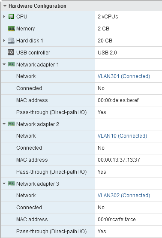Collapse Network adapter 1 details
Image resolution: width=162 pixels, height=238 pixels.
coord(4,64)
